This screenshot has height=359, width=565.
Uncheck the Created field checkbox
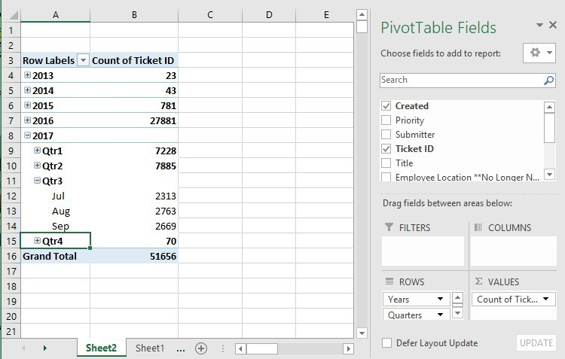click(386, 106)
